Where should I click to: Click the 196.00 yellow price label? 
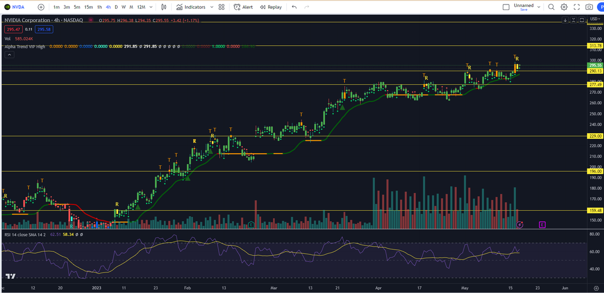click(595, 171)
